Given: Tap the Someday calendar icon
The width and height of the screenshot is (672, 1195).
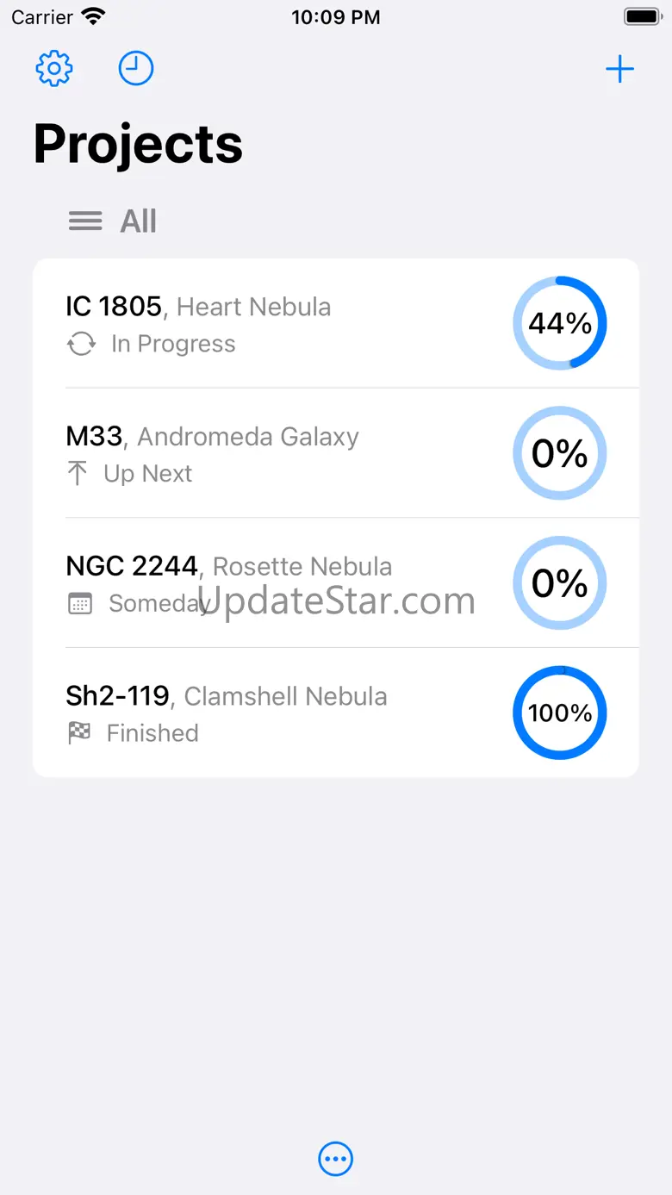Looking at the screenshot, I should [79, 604].
